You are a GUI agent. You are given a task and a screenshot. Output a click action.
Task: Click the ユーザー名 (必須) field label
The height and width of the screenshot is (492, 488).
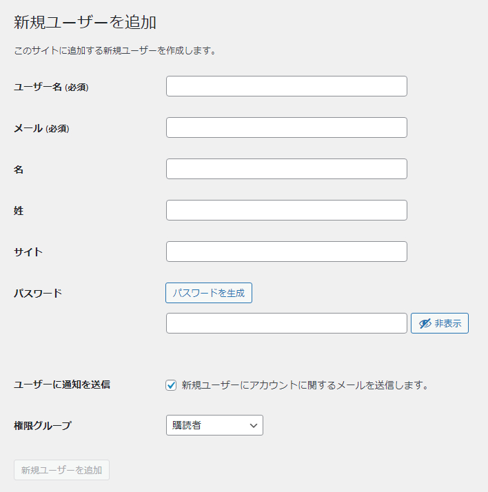[x=51, y=87]
